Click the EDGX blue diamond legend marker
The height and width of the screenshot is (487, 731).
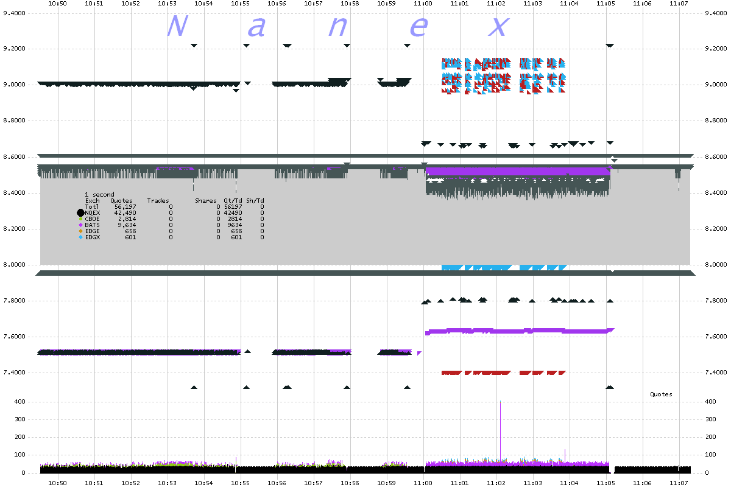coord(80,237)
